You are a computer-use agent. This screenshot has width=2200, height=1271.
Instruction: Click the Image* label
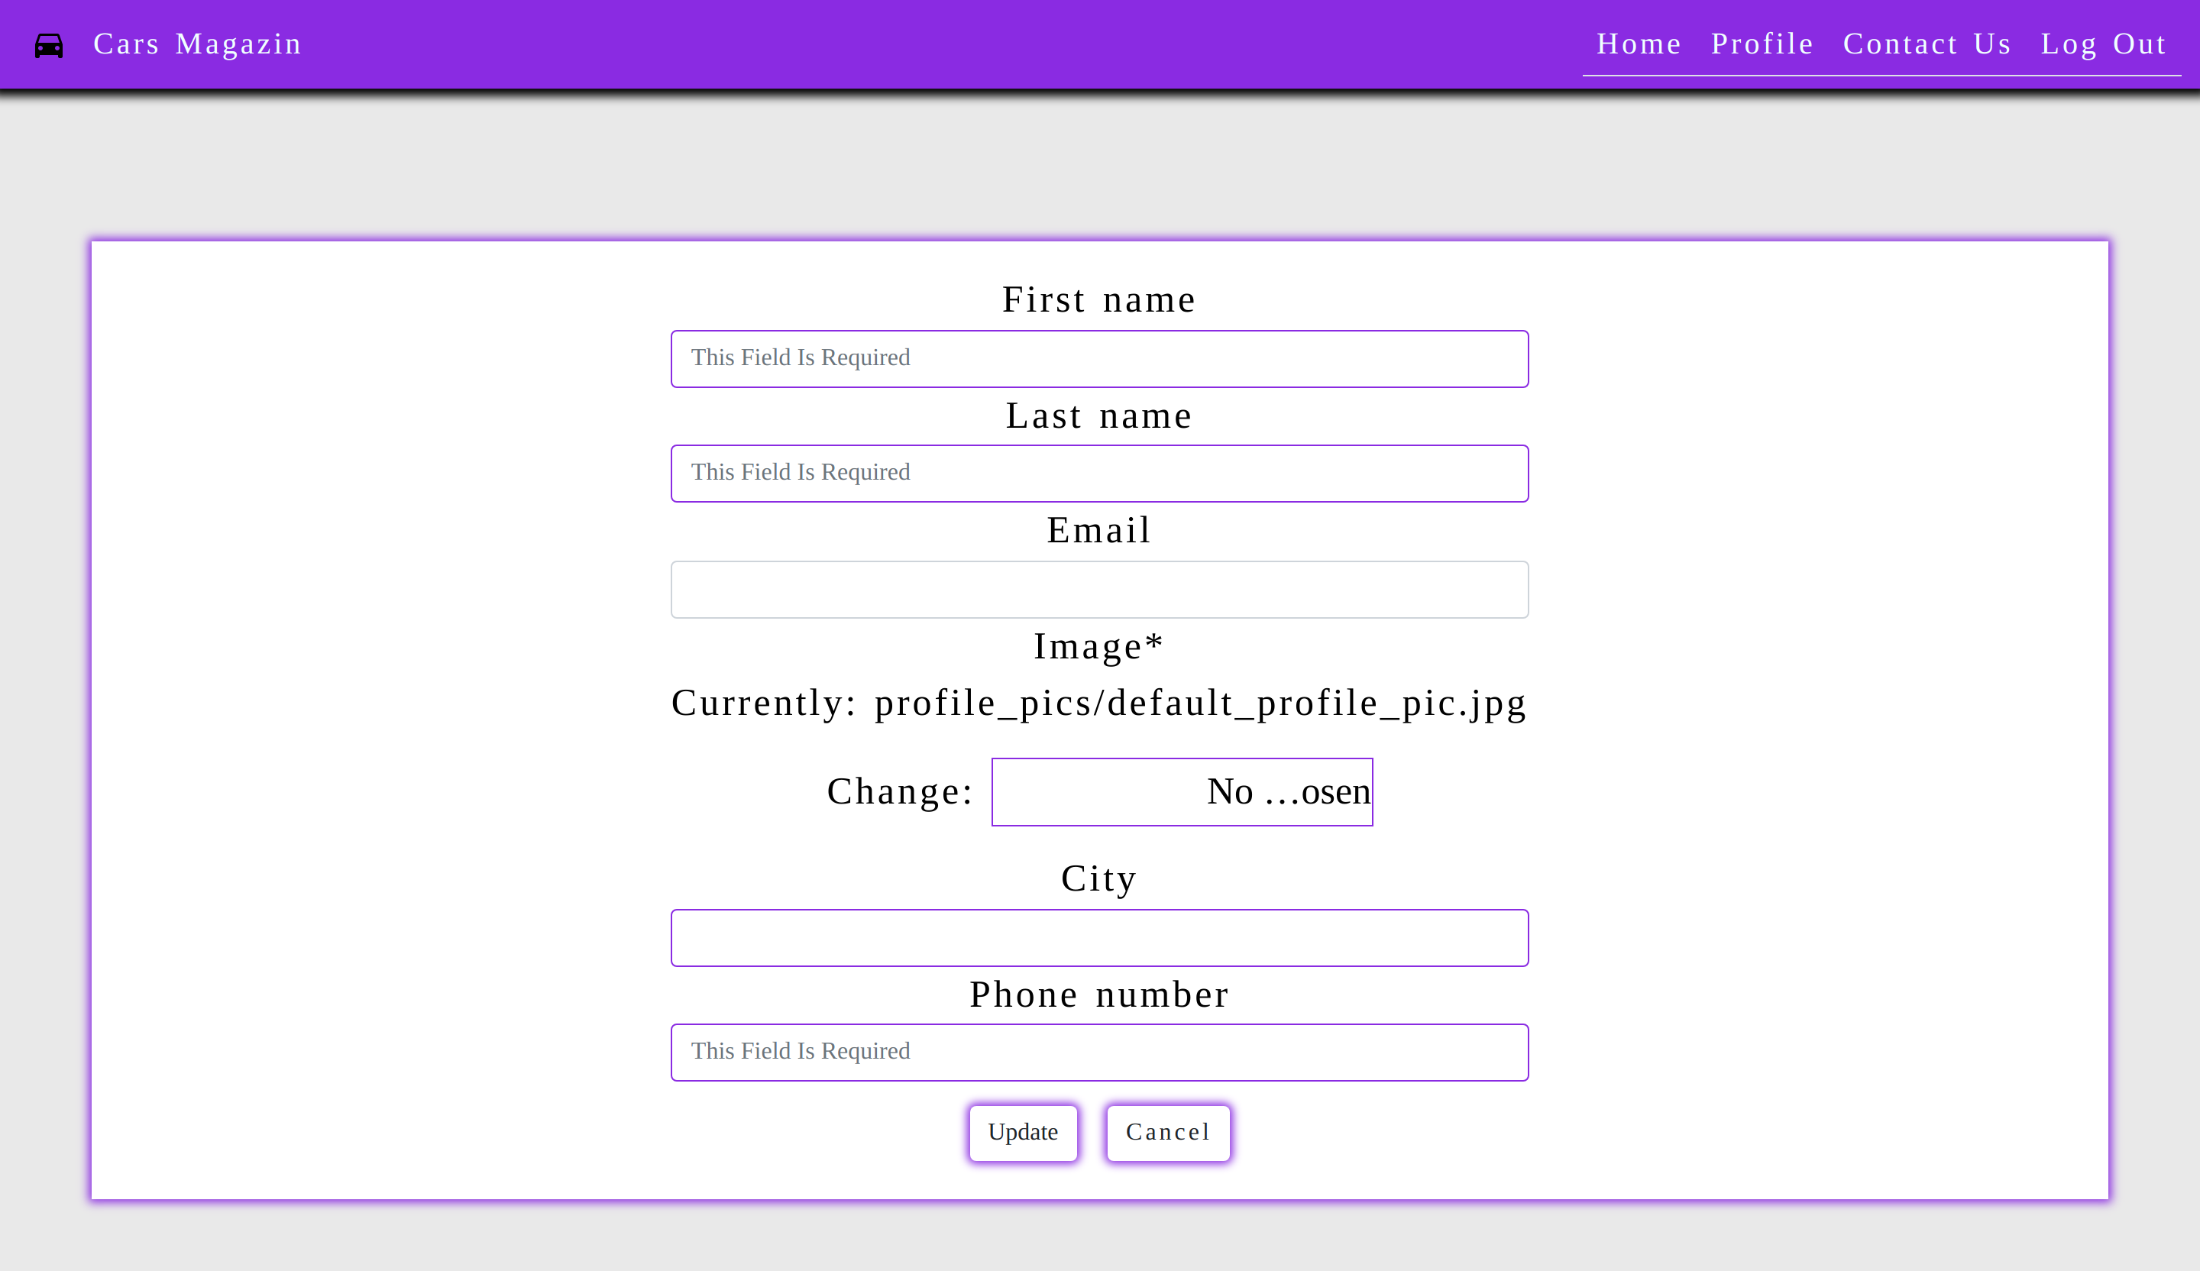click(x=1098, y=646)
